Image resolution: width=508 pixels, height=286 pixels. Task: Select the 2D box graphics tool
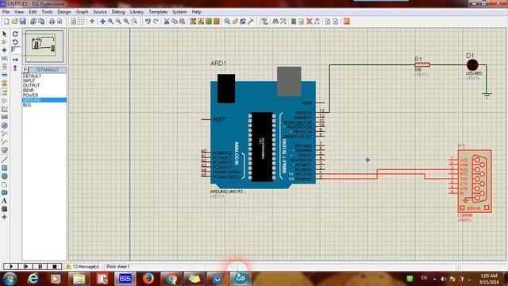[4, 168]
